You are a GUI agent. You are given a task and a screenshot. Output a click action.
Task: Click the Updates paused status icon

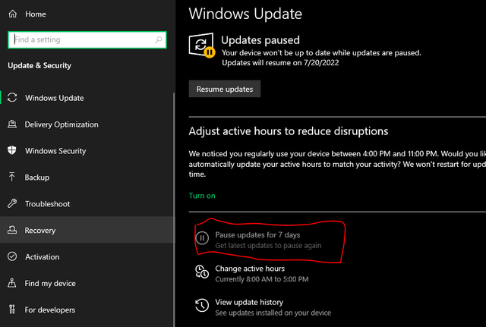tap(202, 46)
